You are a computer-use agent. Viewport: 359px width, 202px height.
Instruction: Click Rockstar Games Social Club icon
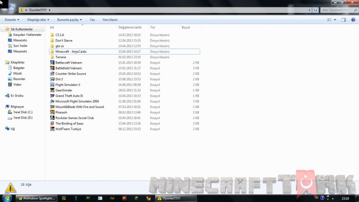click(52, 118)
